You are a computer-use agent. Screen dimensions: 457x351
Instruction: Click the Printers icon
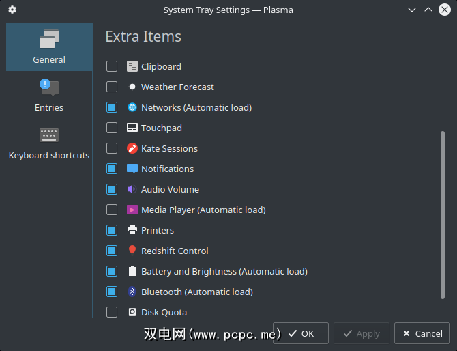click(132, 230)
